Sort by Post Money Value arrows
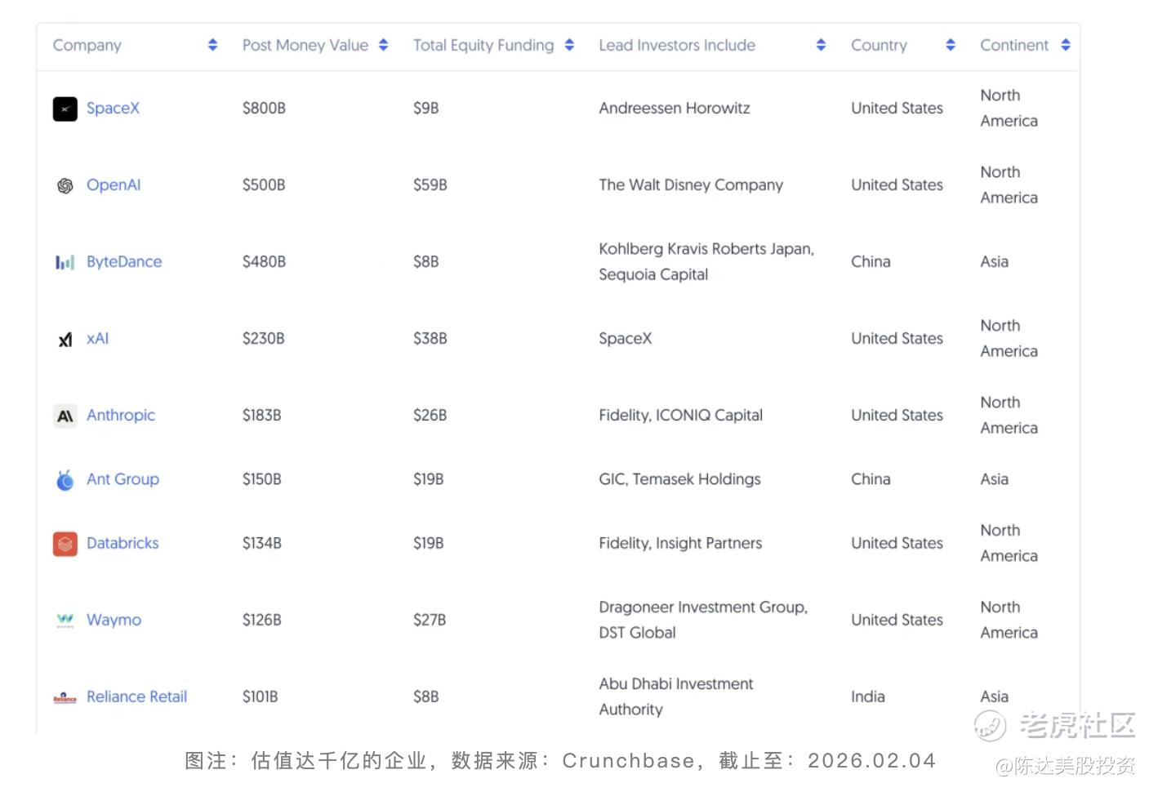The height and width of the screenshot is (792, 1158). tap(383, 45)
